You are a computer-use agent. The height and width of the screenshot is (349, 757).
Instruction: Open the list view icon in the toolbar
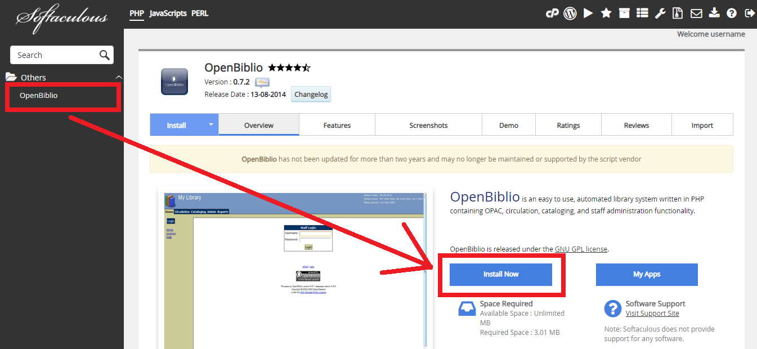pos(642,13)
